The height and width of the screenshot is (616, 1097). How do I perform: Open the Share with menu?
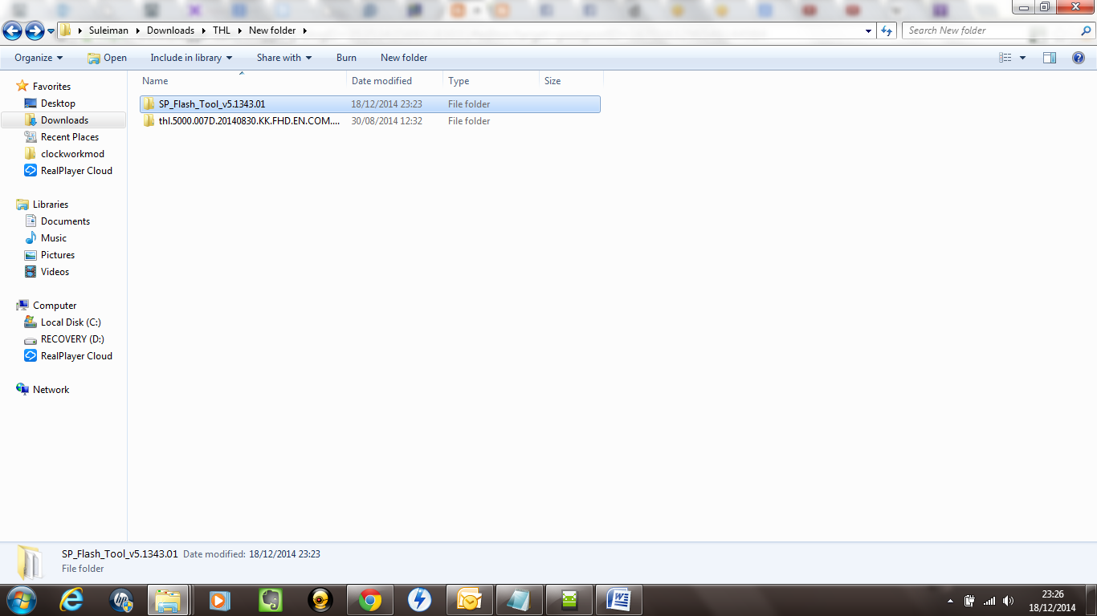pos(284,58)
